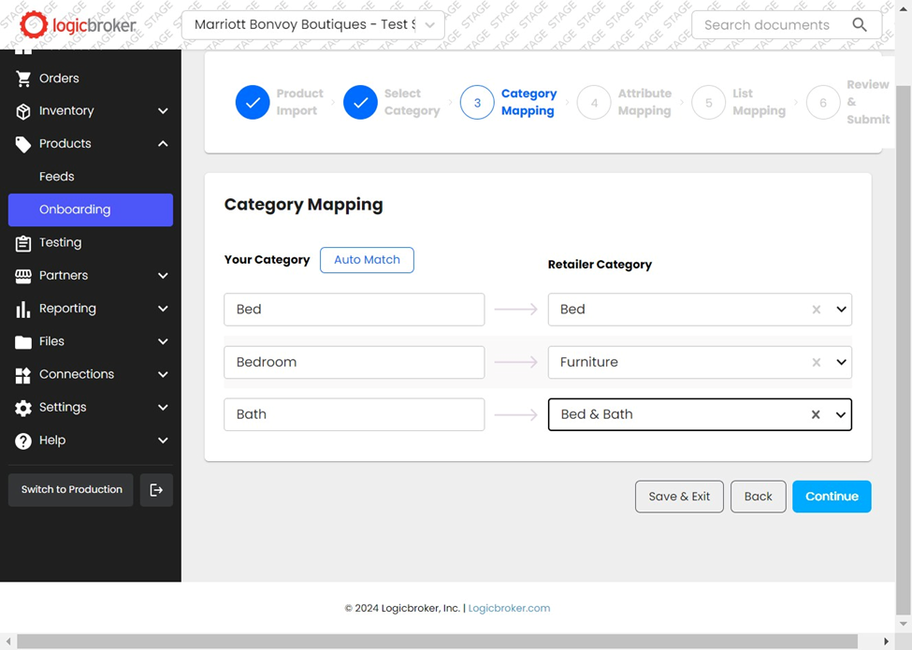Click the search magnifier icon
This screenshot has width=912, height=650.
click(x=859, y=25)
